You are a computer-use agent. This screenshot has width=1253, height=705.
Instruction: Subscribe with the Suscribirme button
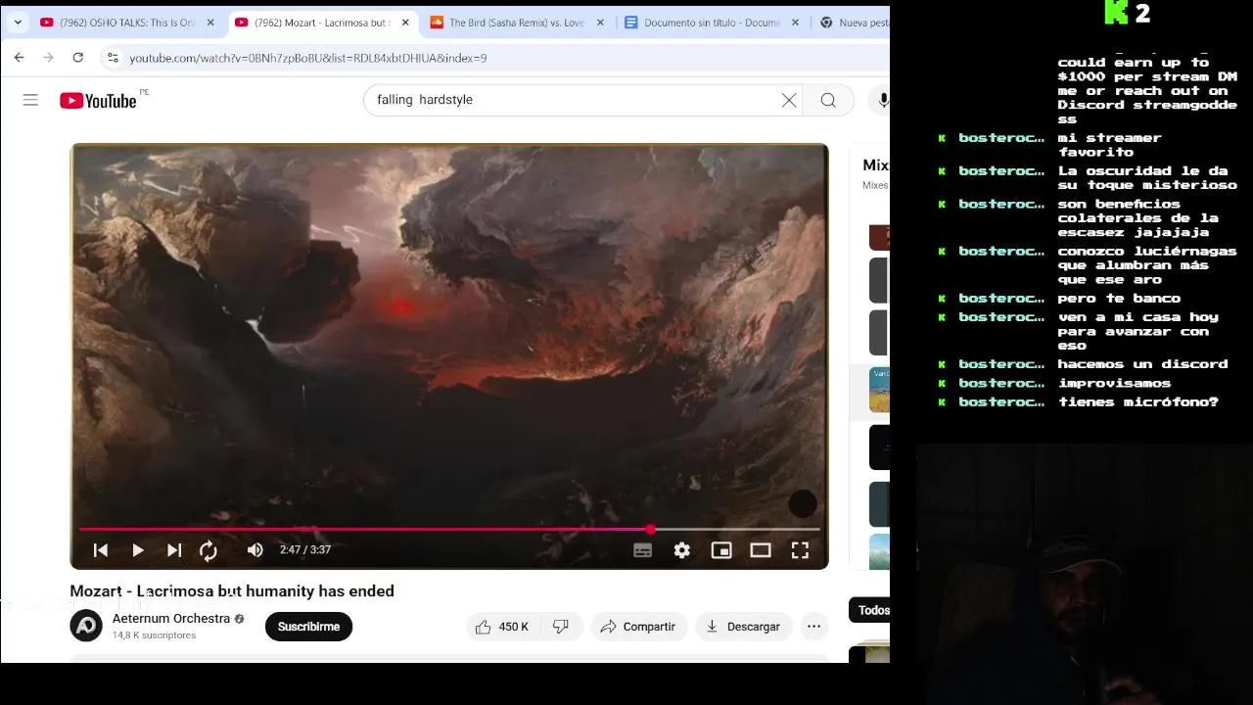coord(308,627)
